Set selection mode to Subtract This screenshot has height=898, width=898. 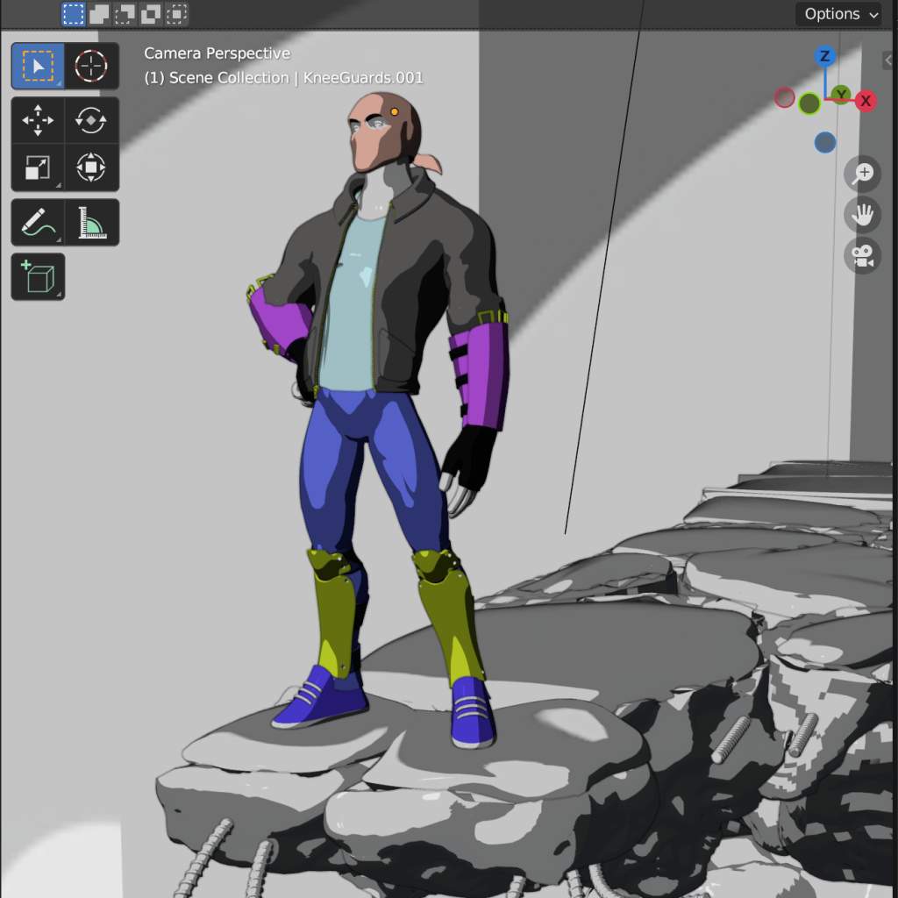125,14
